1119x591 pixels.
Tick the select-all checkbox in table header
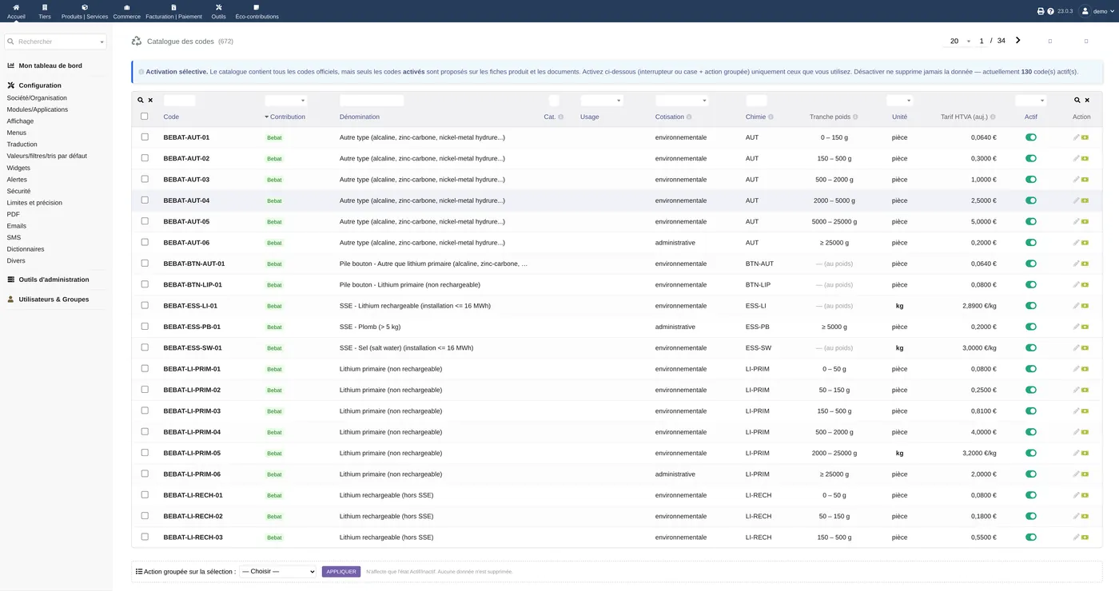pos(145,117)
